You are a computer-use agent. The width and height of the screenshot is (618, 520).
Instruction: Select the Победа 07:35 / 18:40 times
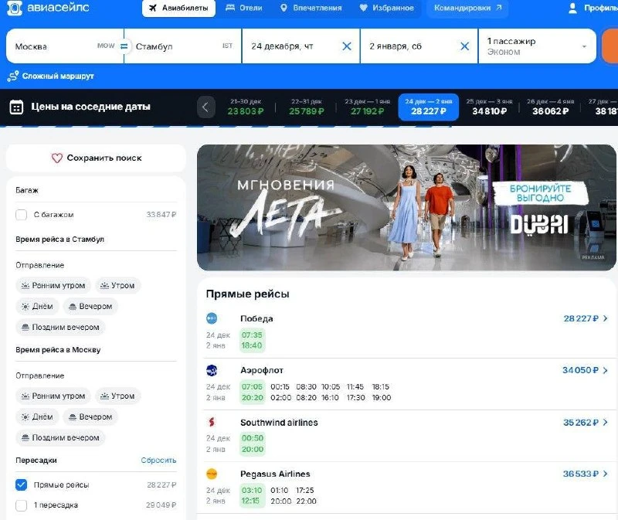pyautogui.click(x=252, y=340)
